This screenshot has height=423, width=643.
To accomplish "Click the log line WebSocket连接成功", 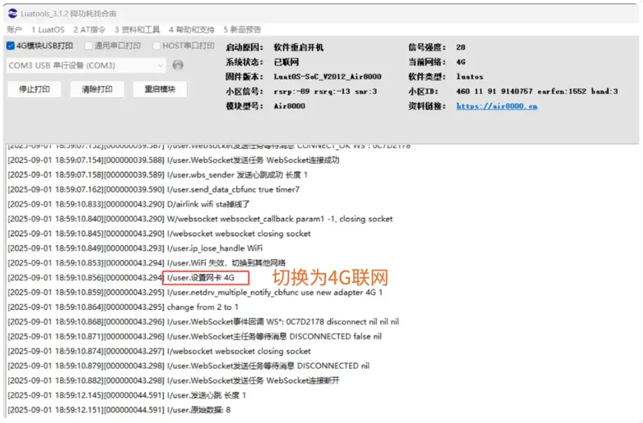I will [x=173, y=160].
